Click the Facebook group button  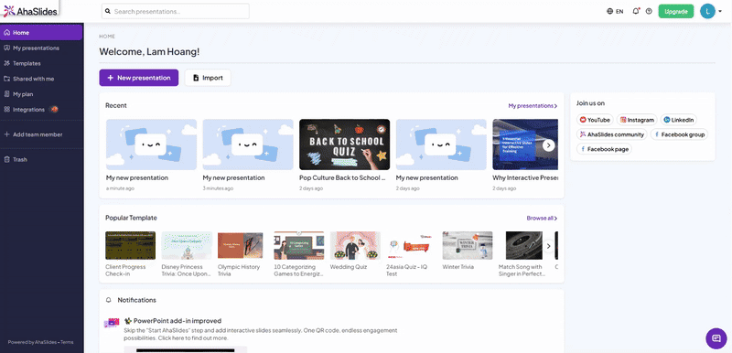pyautogui.click(x=679, y=134)
